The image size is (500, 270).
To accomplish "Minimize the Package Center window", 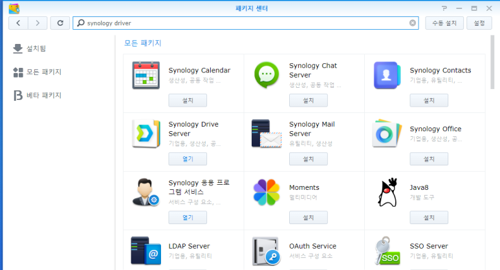I will (x=459, y=8).
